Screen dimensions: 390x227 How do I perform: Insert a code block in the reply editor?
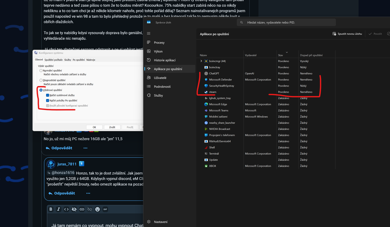(66, 209)
